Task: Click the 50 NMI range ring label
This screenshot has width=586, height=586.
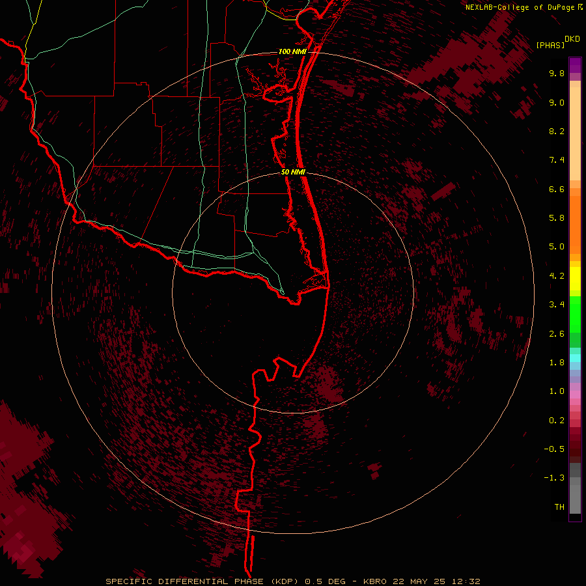Action: tap(294, 173)
